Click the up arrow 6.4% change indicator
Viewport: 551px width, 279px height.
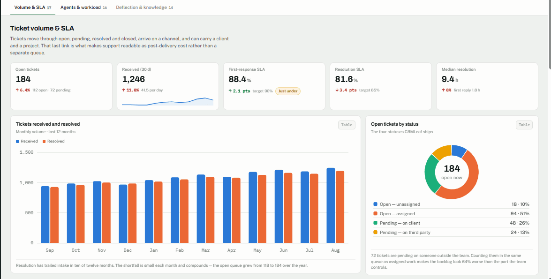point(23,90)
